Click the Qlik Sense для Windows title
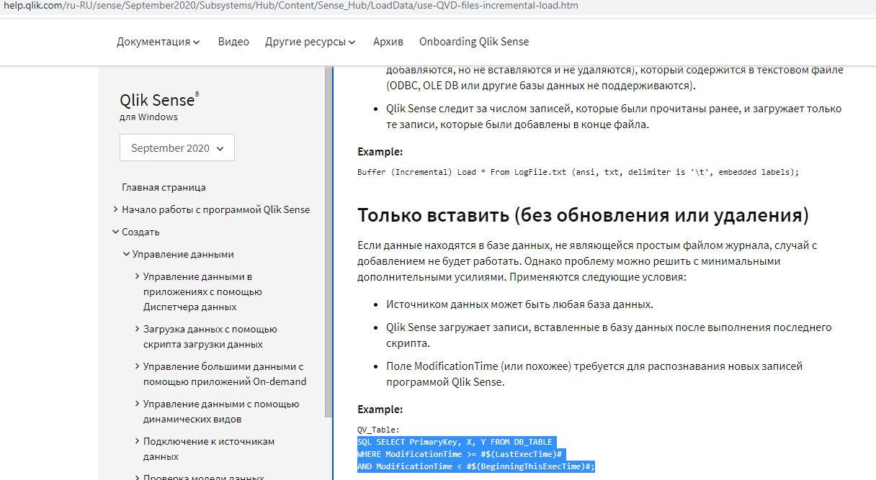Screen dimensions: 876x480 [159, 107]
